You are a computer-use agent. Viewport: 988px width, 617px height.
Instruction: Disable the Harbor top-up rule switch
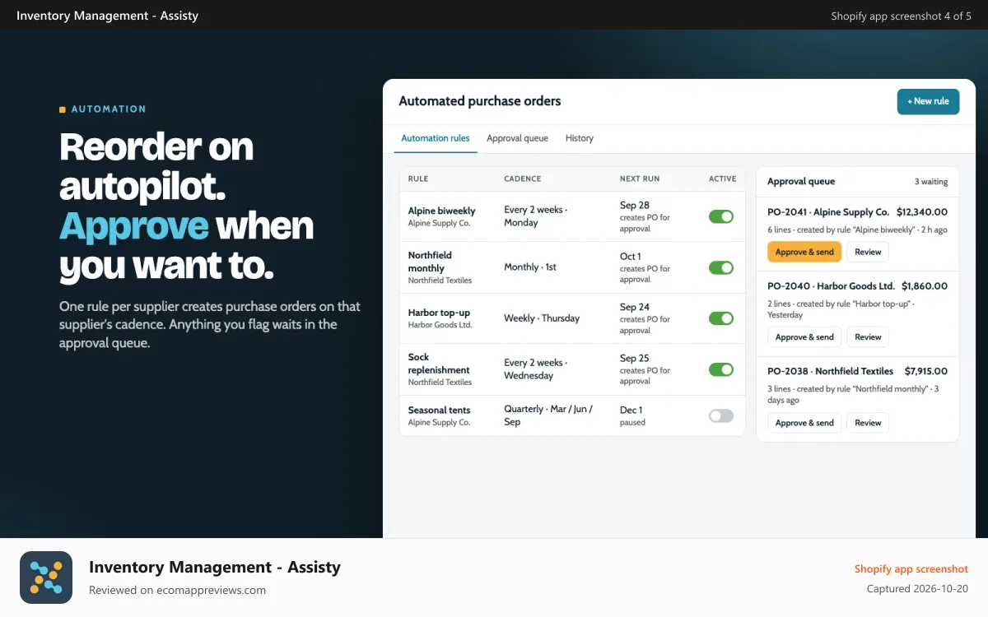click(721, 318)
